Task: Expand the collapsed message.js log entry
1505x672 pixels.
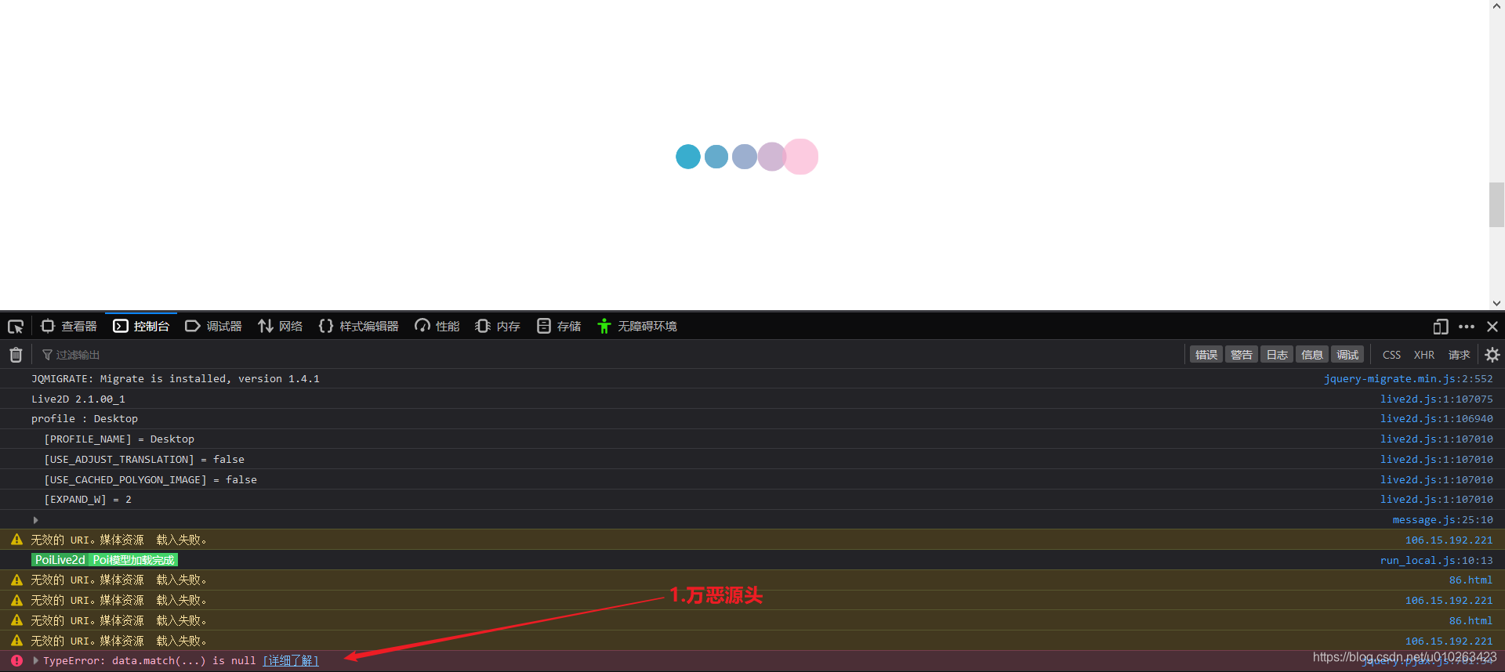Action: pyautogui.click(x=35, y=520)
